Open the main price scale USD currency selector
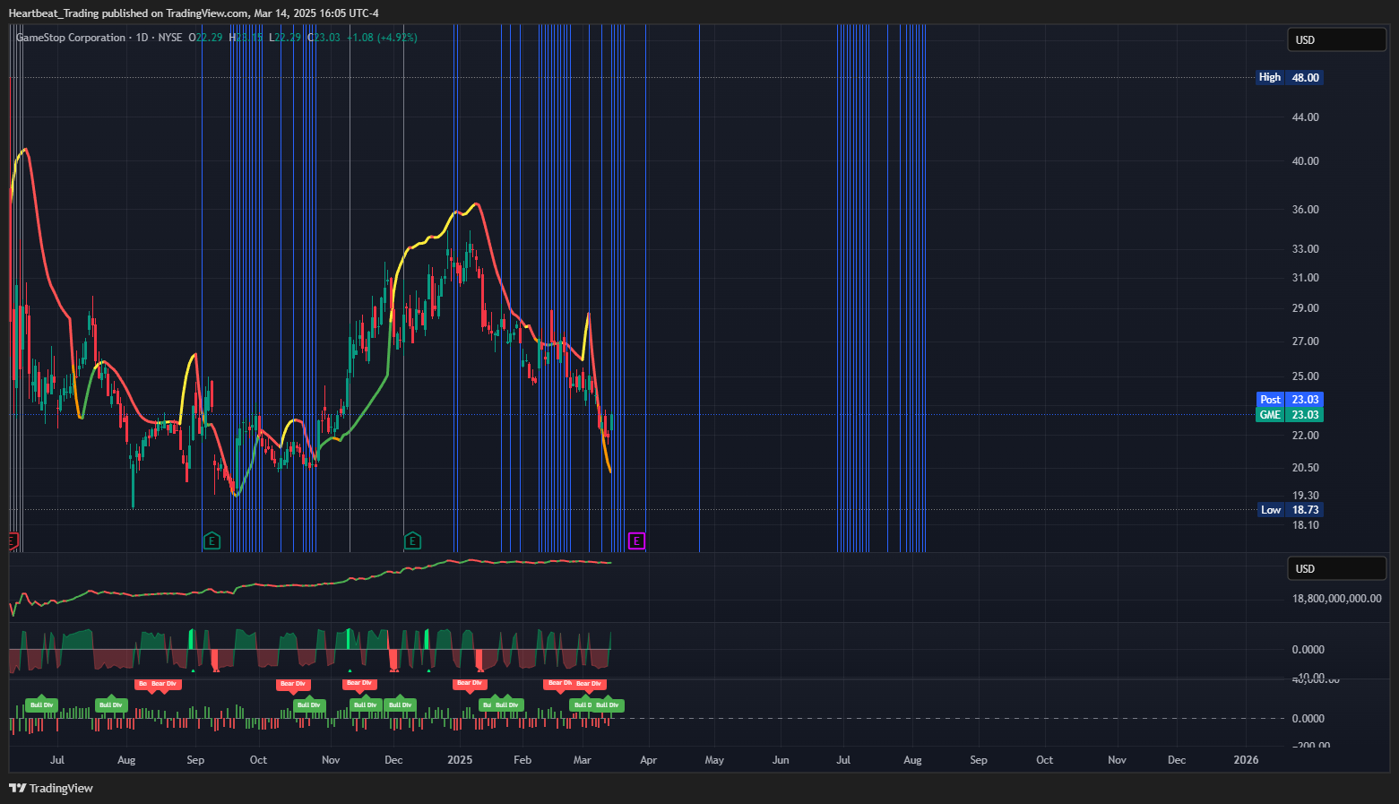 [x=1336, y=39]
